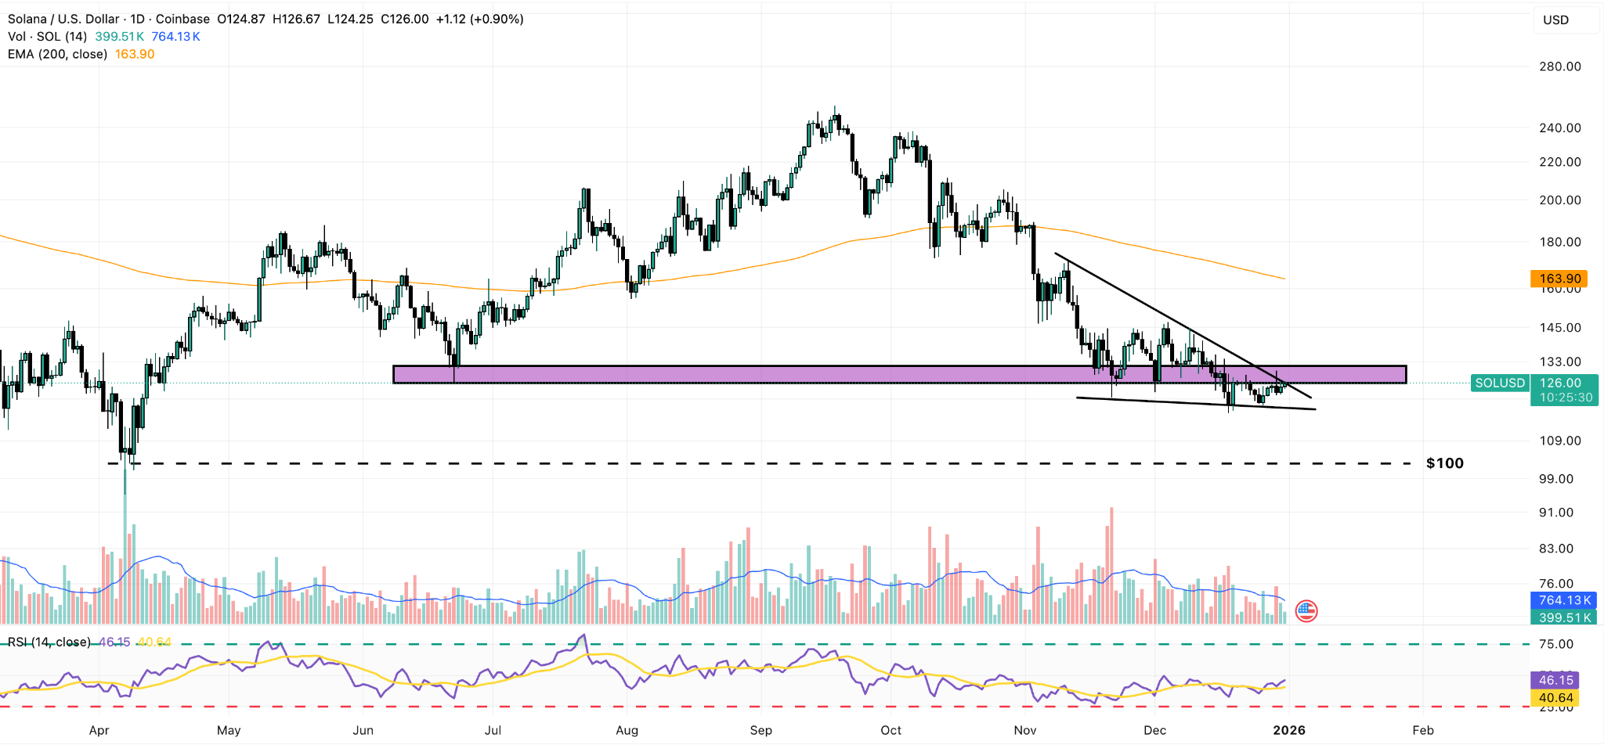Click the Sep date axis label

click(760, 730)
